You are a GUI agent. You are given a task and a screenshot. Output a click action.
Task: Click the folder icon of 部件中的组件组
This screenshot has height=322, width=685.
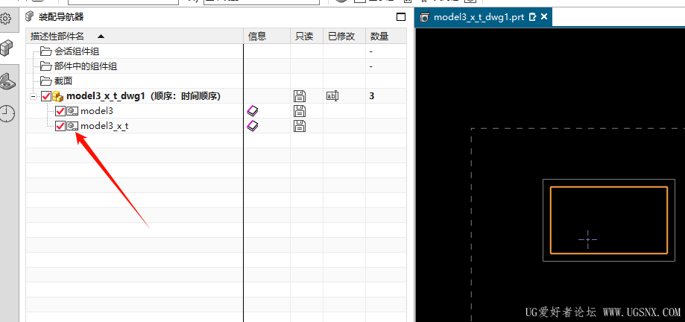pos(46,66)
